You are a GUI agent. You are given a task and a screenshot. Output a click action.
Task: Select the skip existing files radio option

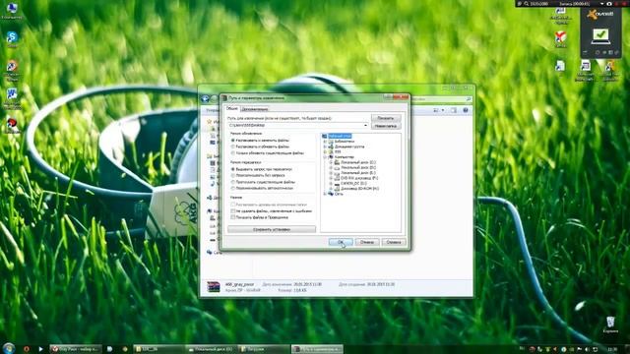tap(233, 182)
